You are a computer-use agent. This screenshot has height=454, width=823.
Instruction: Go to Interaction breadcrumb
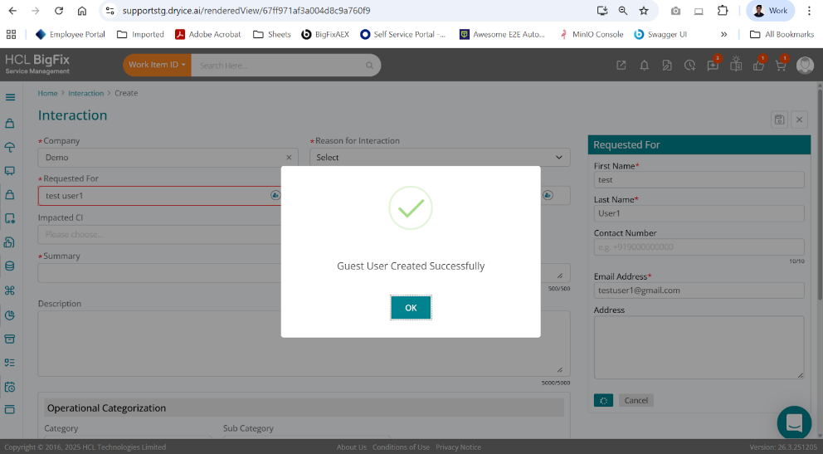pos(85,93)
